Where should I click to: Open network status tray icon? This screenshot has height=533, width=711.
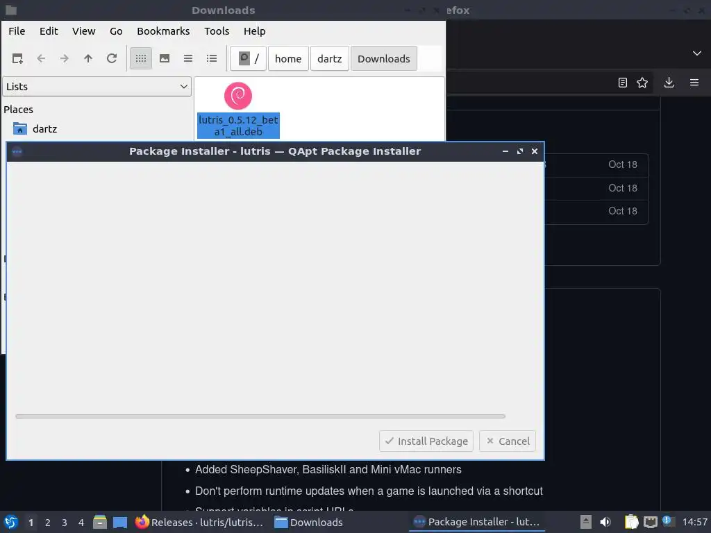coord(650,522)
